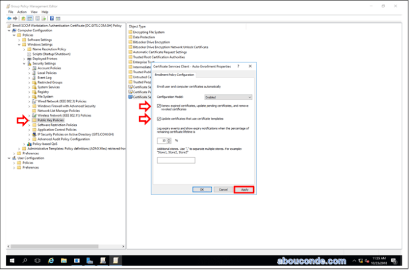
Task: Click the Encrypting File System folder icon
Action: point(131,32)
